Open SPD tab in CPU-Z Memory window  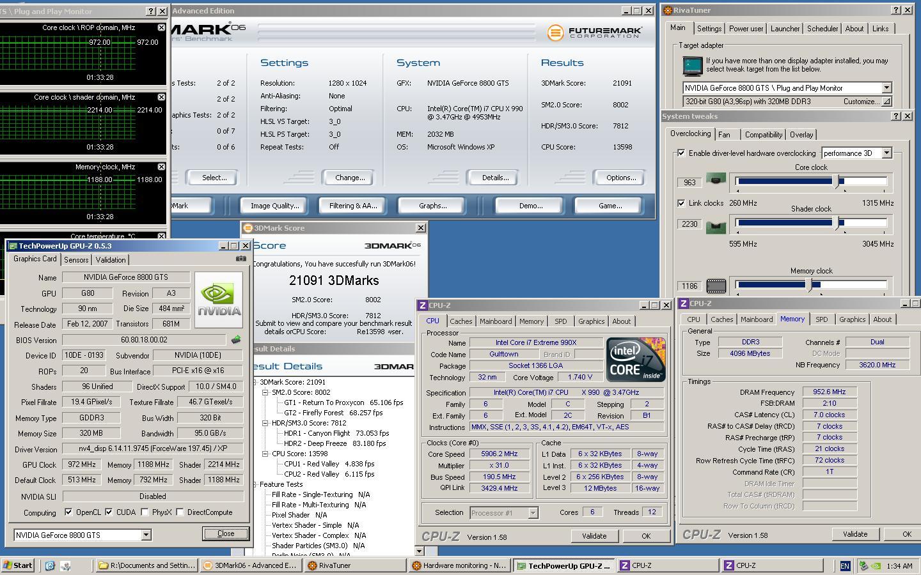[x=821, y=319]
